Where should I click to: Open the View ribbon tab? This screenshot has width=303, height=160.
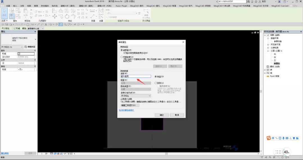pos(29,6)
